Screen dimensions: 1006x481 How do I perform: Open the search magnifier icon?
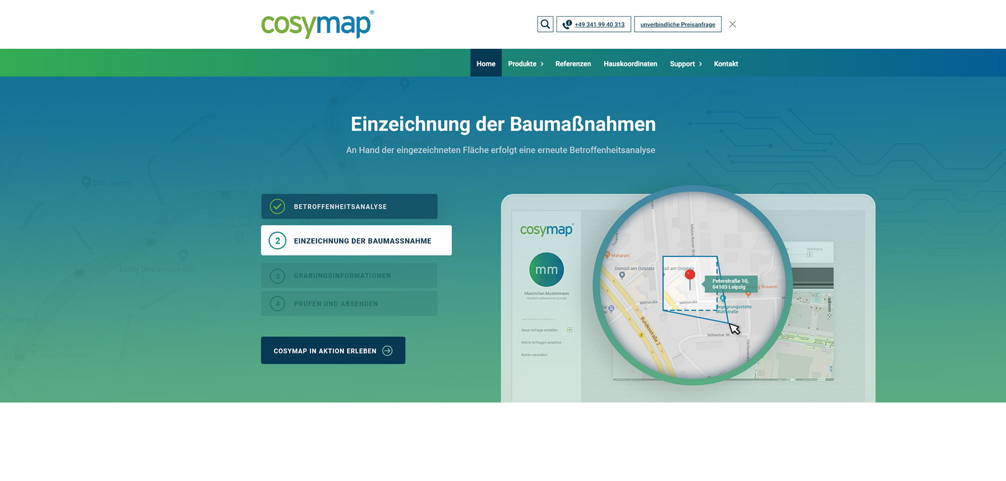coord(545,24)
